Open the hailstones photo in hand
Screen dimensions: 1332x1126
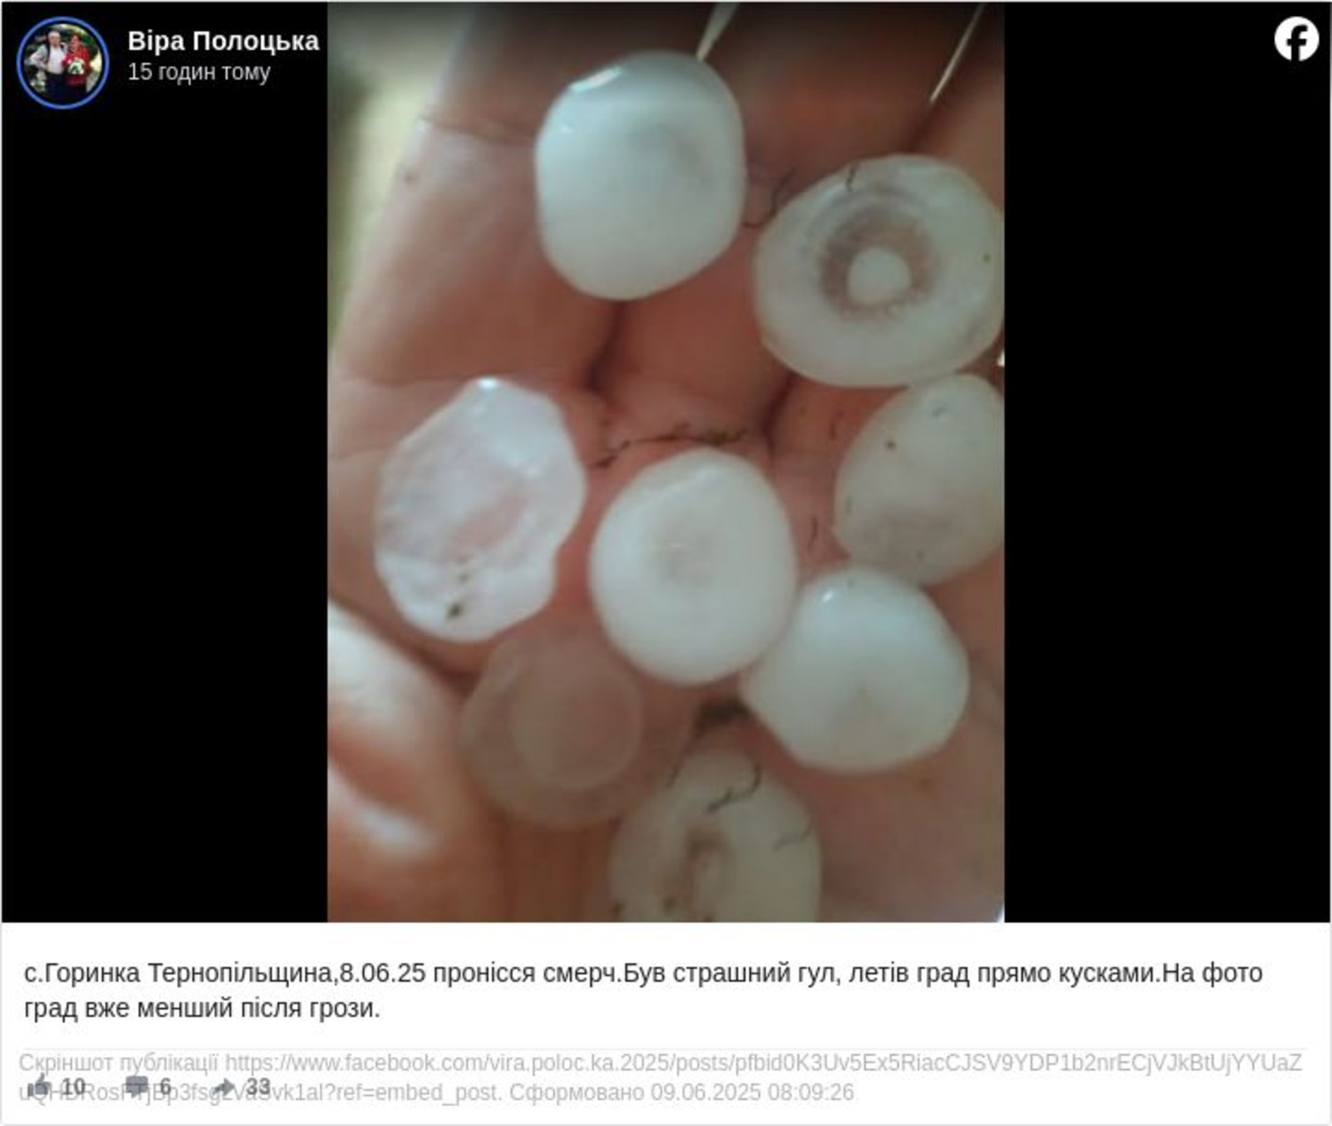coord(665,462)
